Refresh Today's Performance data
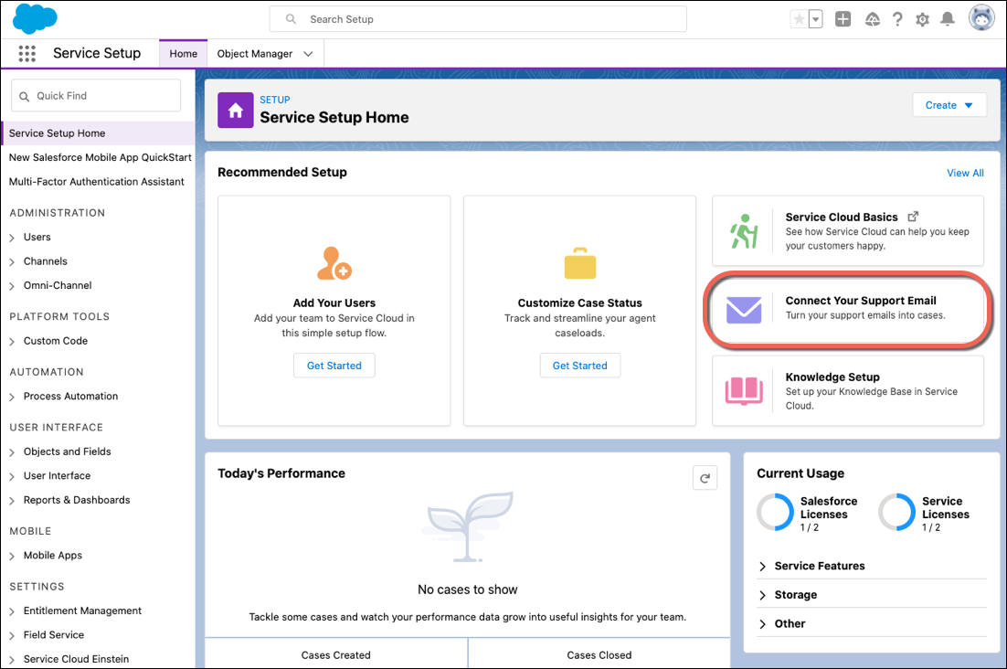The image size is (1007, 669). click(705, 478)
